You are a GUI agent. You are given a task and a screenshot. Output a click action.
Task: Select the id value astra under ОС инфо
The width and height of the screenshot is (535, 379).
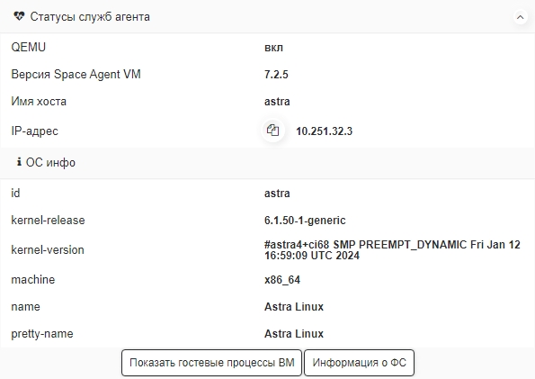[277, 194]
